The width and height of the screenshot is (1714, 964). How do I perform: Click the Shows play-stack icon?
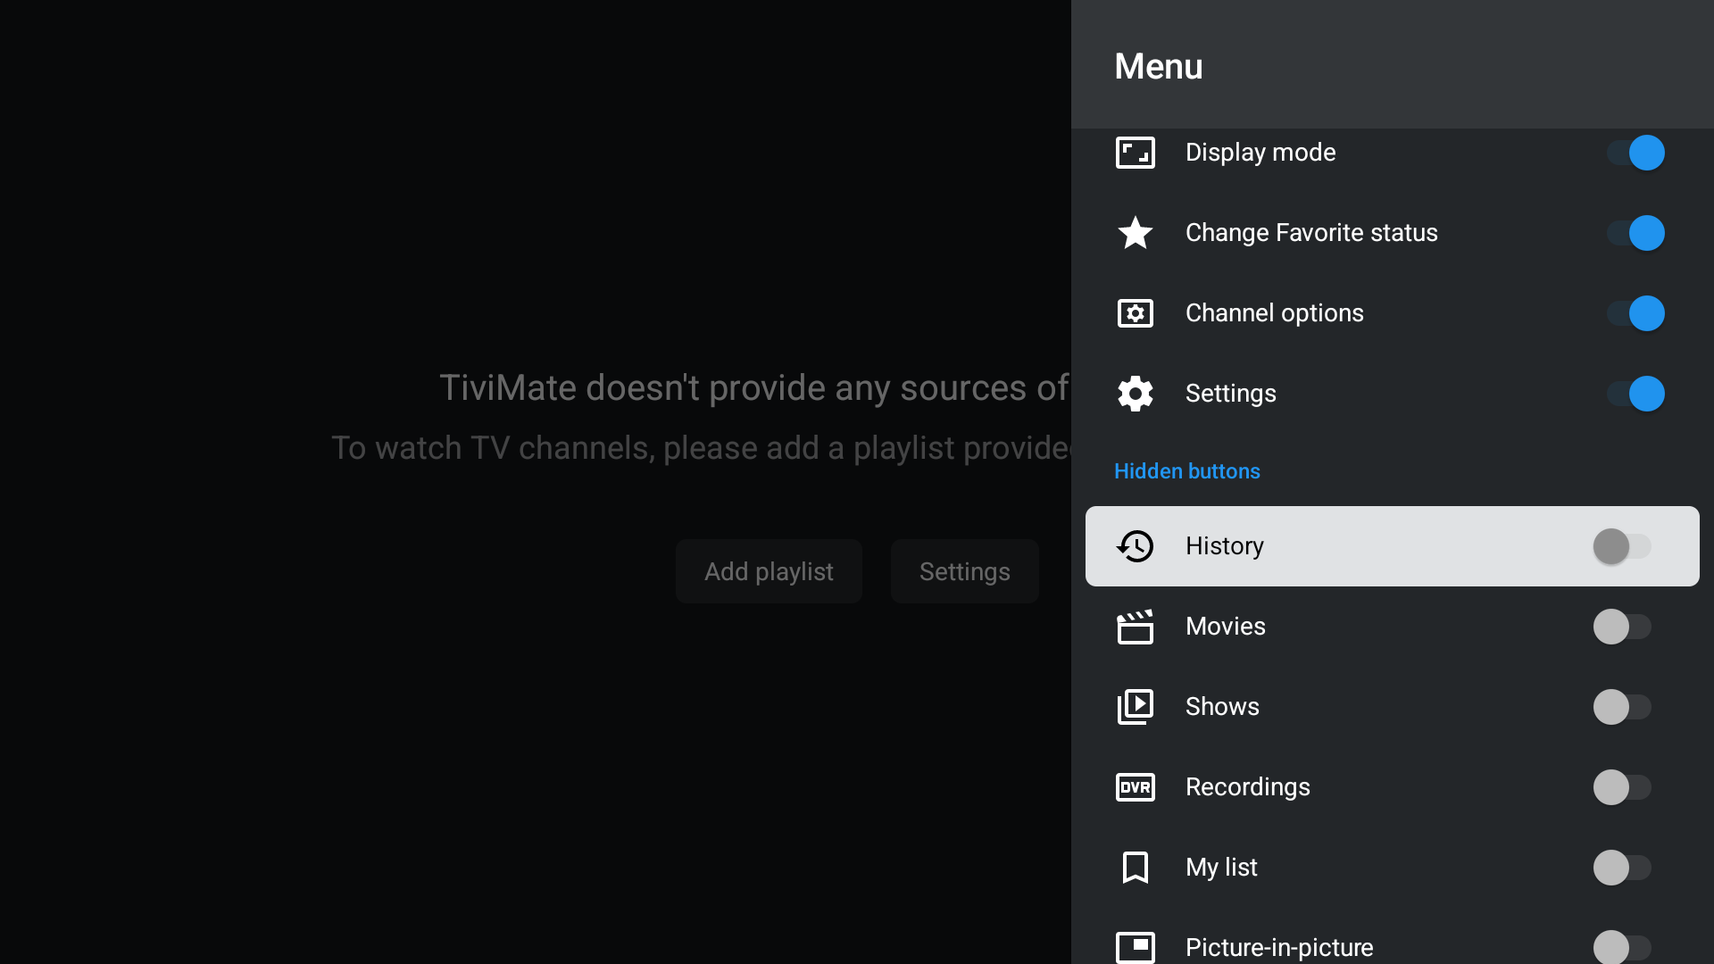click(1135, 707)
